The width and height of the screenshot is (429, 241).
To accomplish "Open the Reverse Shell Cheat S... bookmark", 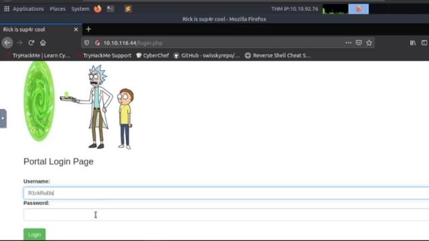I will pos(278,56).
